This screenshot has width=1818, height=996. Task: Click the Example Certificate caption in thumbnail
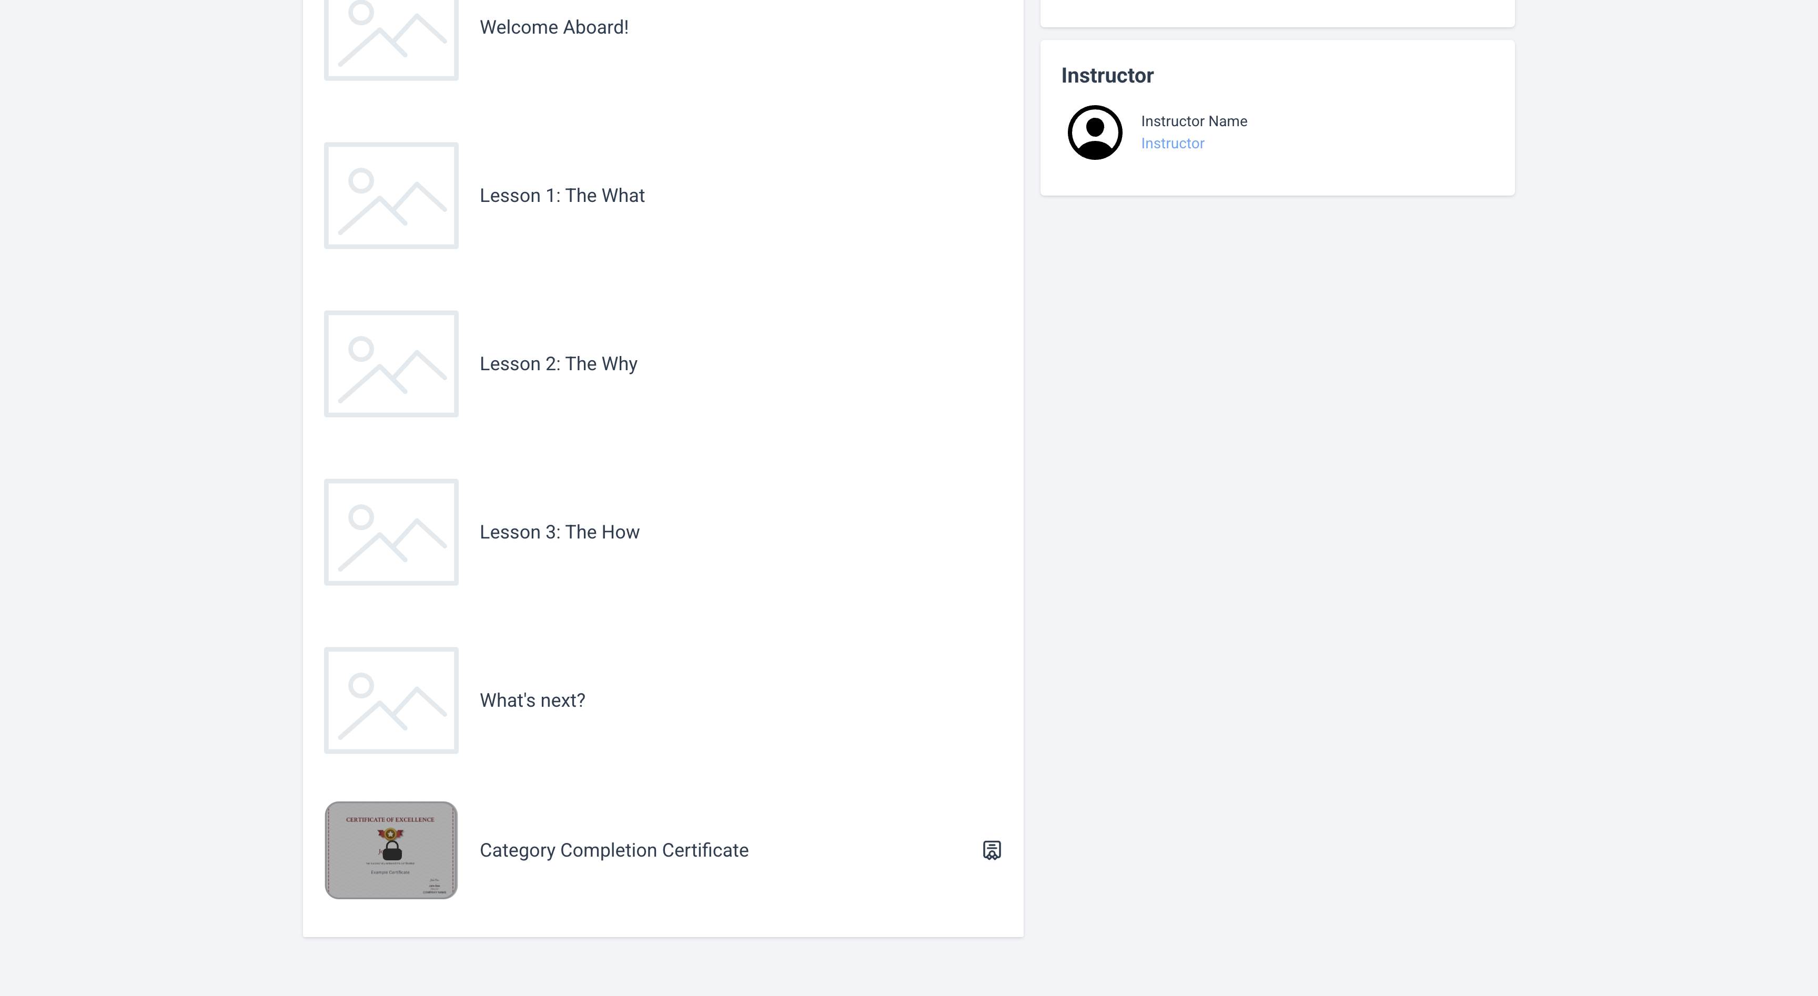click(x=390, y=872)
